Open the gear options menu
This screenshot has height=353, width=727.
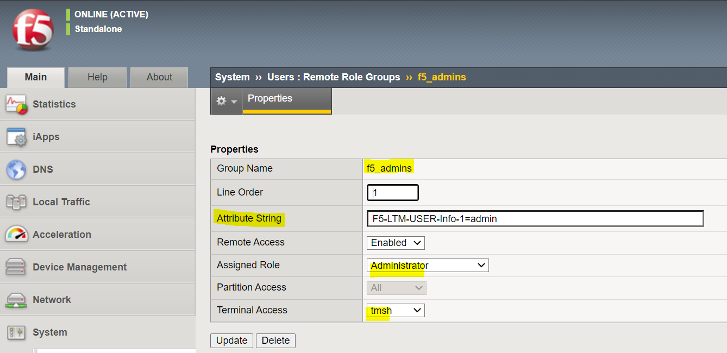point(226,101)
